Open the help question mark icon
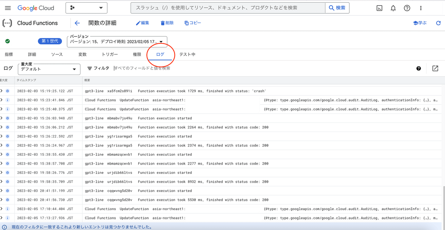This screenshot has width=445, height=230. (x=407, y=8)
